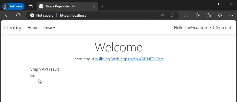This screenshot has height=102, width=237.
Task: Turn on Read aloud icon
Action: pyautogui.click(x=162, y=15)
